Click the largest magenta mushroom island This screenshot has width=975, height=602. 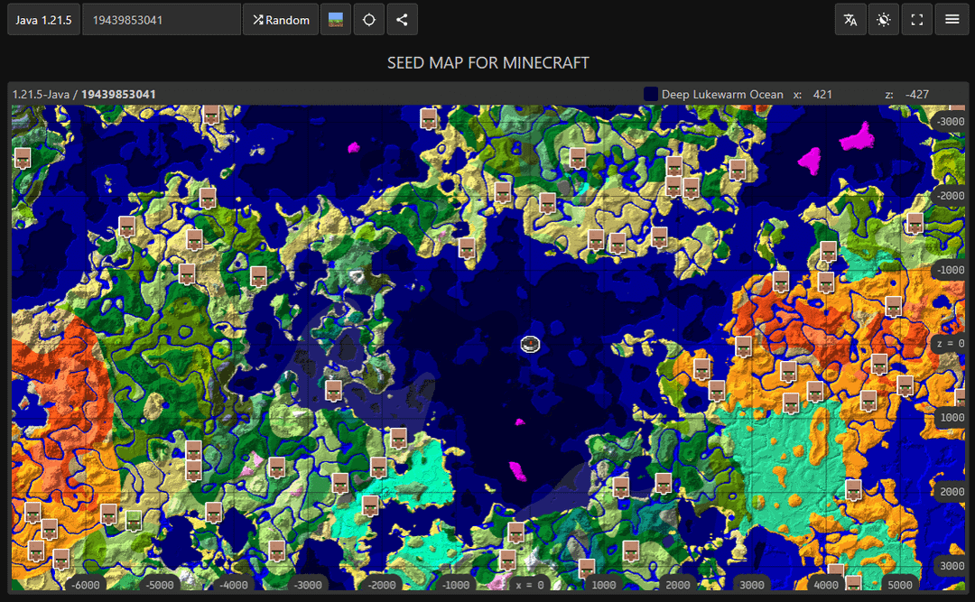855,136
